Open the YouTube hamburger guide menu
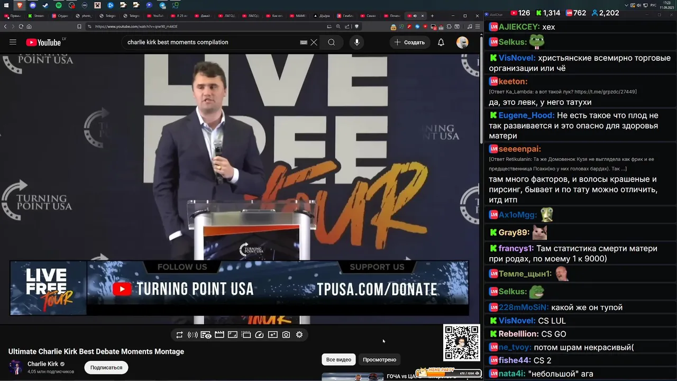Screen dimensions: 677x381 pos(13,42)
